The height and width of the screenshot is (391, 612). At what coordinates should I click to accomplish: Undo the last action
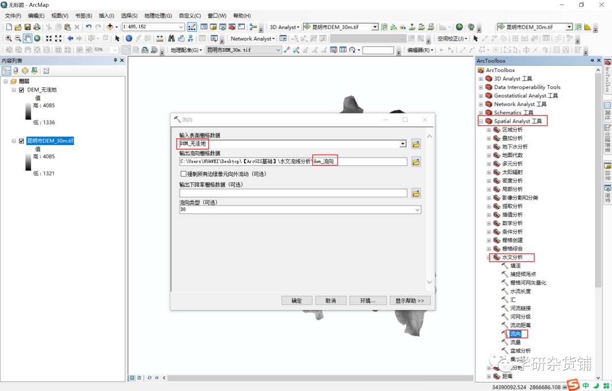coord(88,27)
